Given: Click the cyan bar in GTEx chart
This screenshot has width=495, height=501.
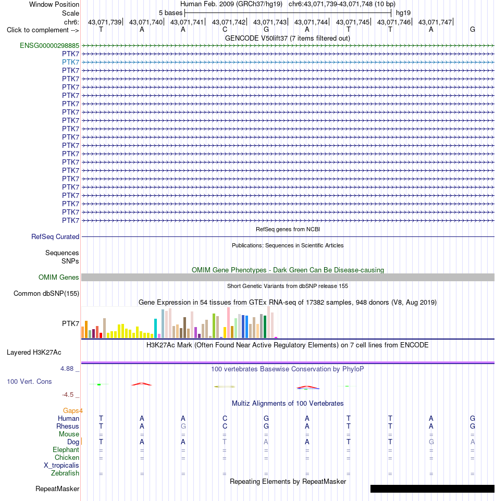Looking at the screenshot, I should pyautogui.click(x=156, y=328).
